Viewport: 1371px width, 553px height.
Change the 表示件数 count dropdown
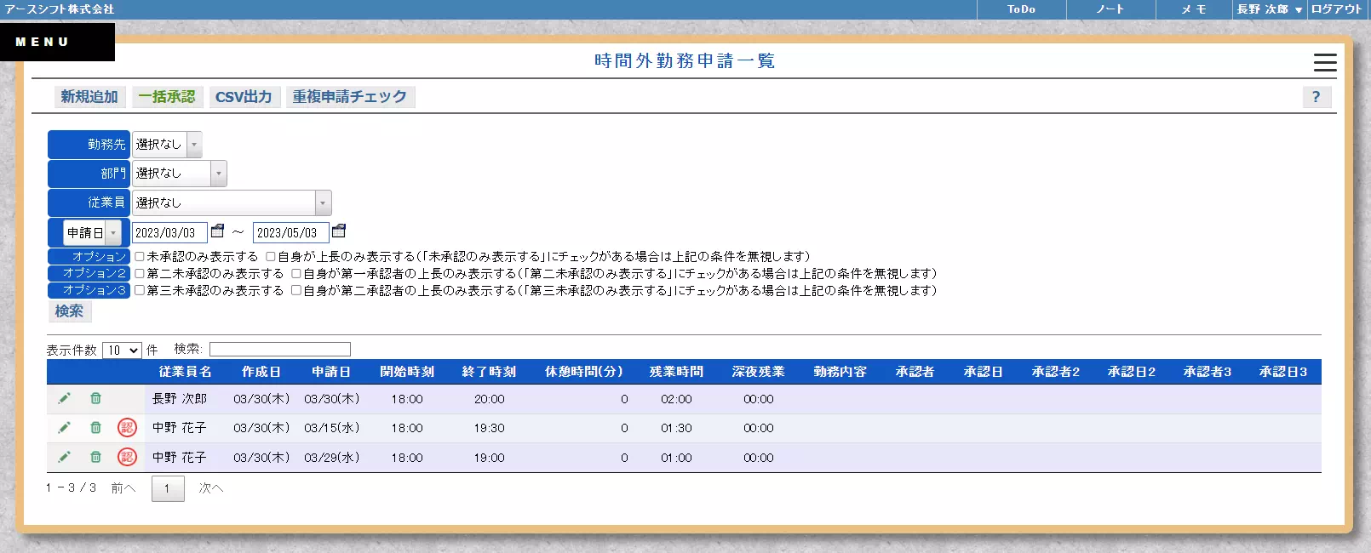[x=122, y=351]
